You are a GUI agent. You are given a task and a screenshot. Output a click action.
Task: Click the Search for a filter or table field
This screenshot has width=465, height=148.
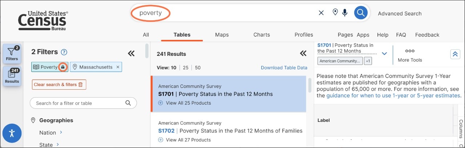(x=83, y=103)
